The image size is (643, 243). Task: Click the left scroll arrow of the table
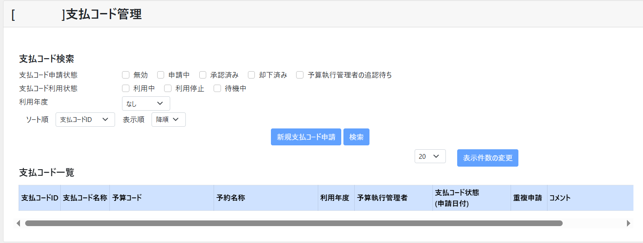tap(18, 223)
